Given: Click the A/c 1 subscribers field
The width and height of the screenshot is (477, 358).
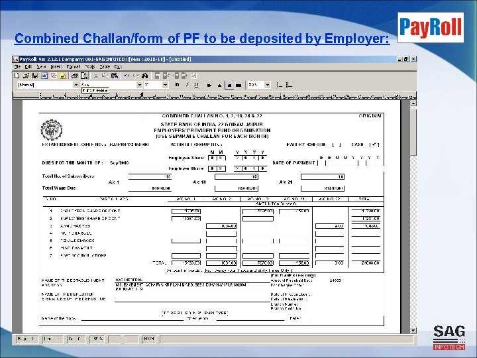Looking at the screenshot, I should 150,176.
